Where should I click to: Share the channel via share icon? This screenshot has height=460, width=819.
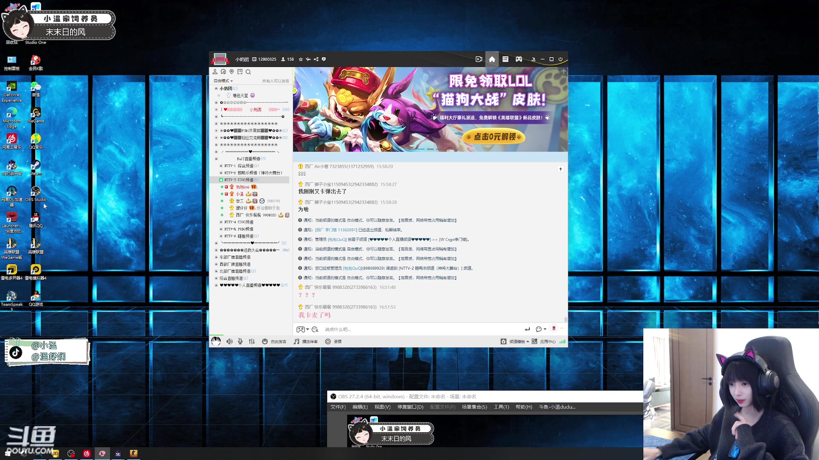316,59
